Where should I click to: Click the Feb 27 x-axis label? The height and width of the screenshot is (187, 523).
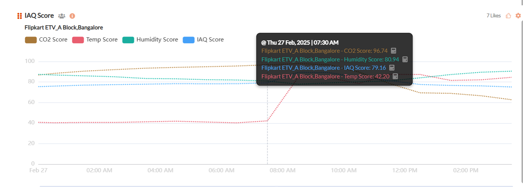38,170
